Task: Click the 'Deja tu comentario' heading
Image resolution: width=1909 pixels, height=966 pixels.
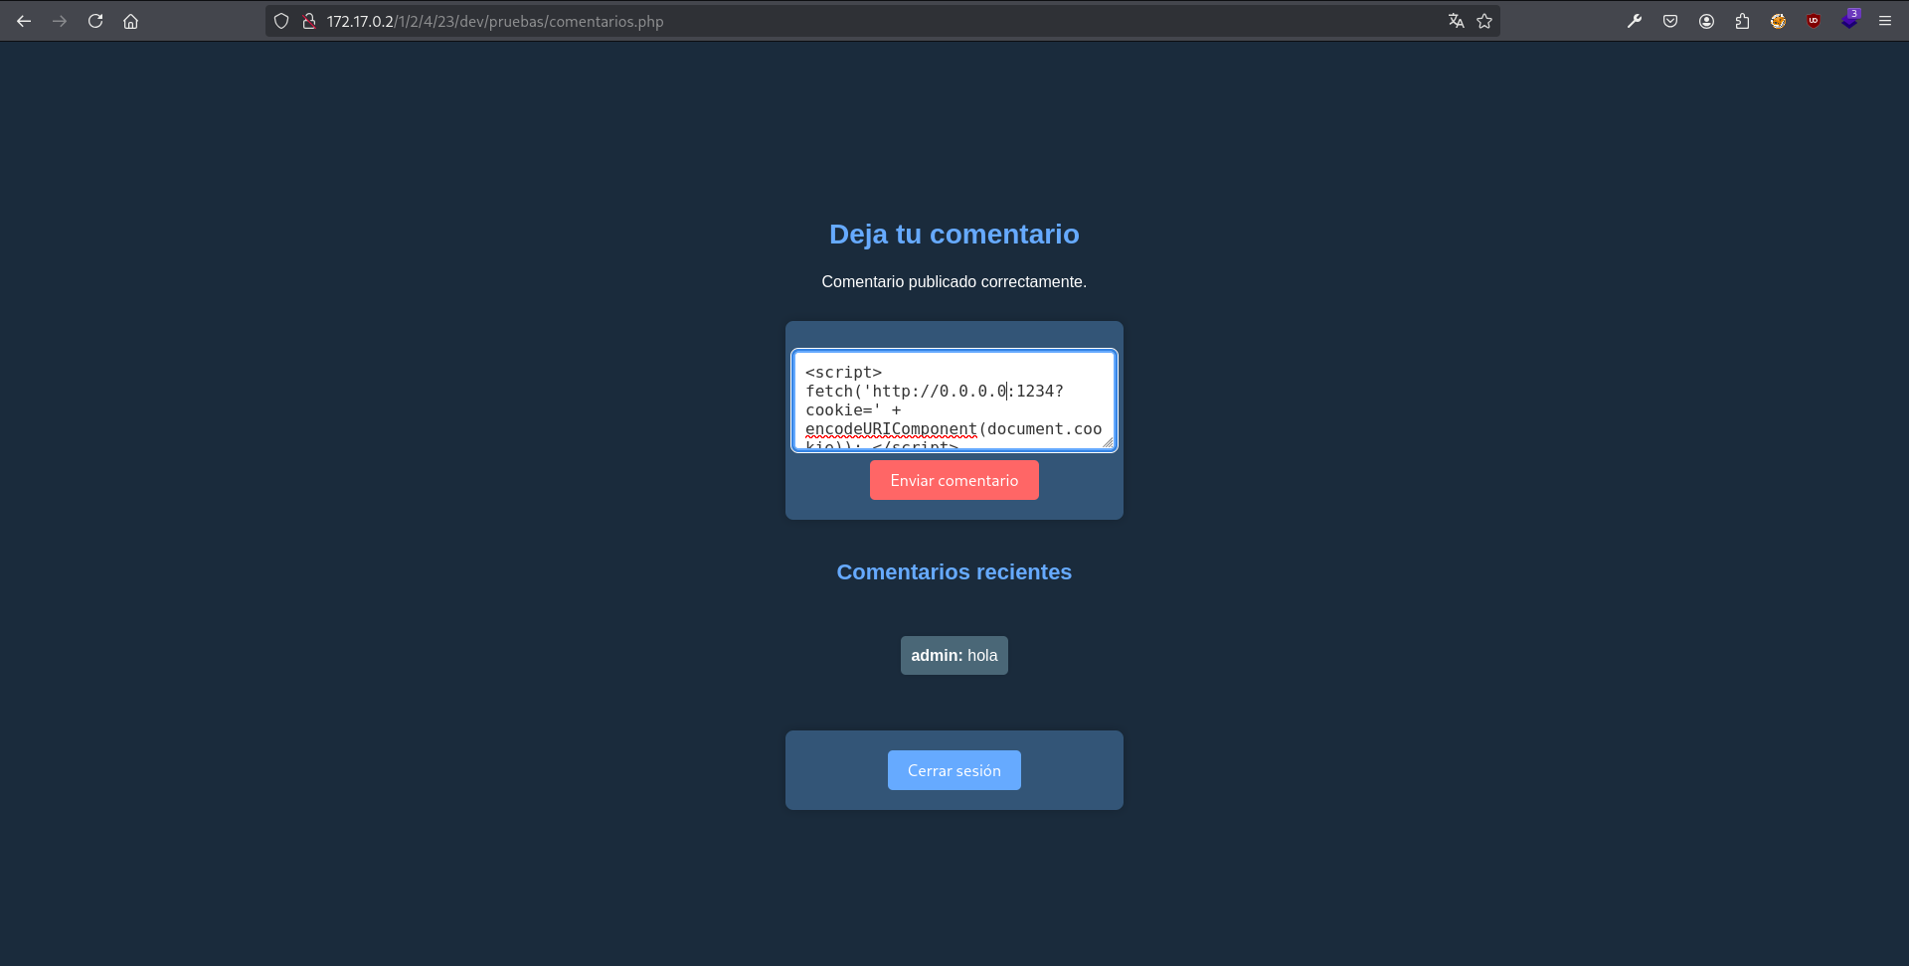Action: tap(954, 234)
